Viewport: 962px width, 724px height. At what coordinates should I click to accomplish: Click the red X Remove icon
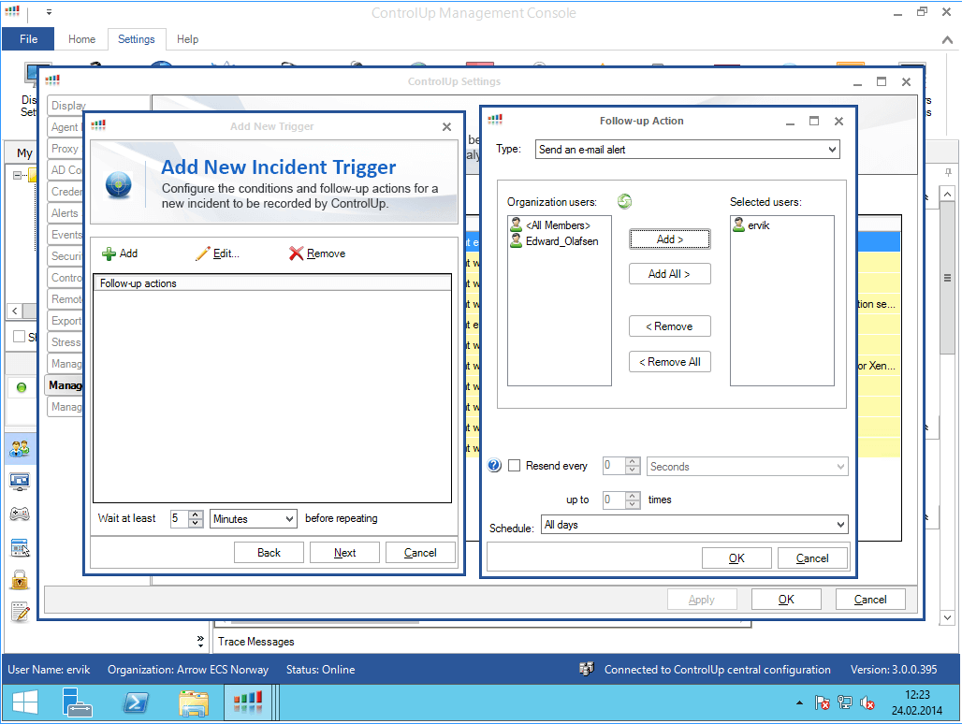coord(297,253)
